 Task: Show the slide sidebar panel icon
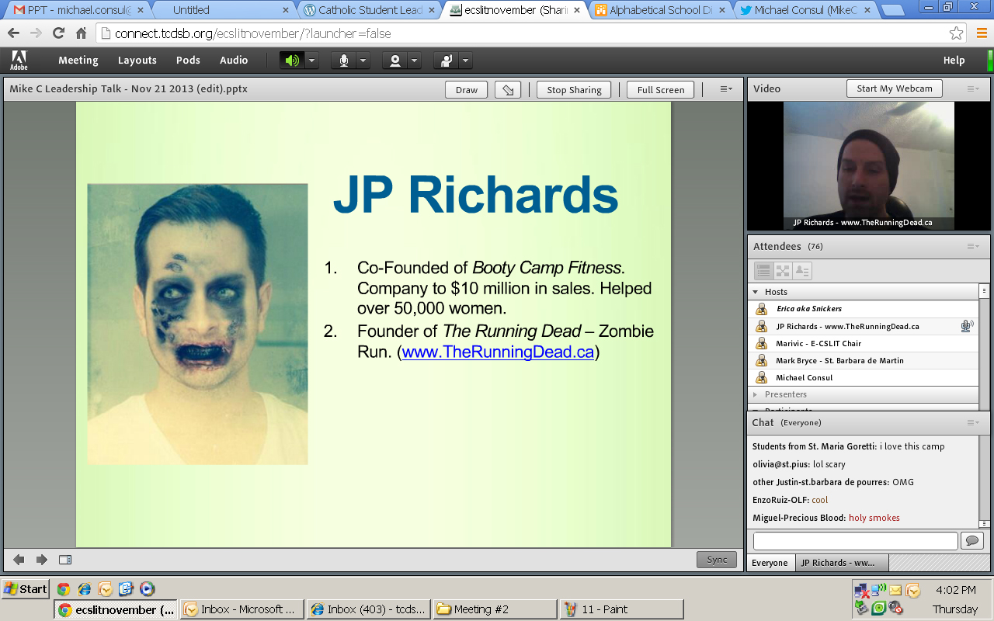pos(65,560)
